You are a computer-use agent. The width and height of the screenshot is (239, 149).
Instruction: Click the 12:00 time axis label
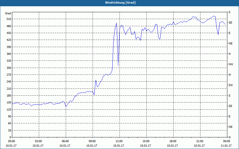(120, 141)
